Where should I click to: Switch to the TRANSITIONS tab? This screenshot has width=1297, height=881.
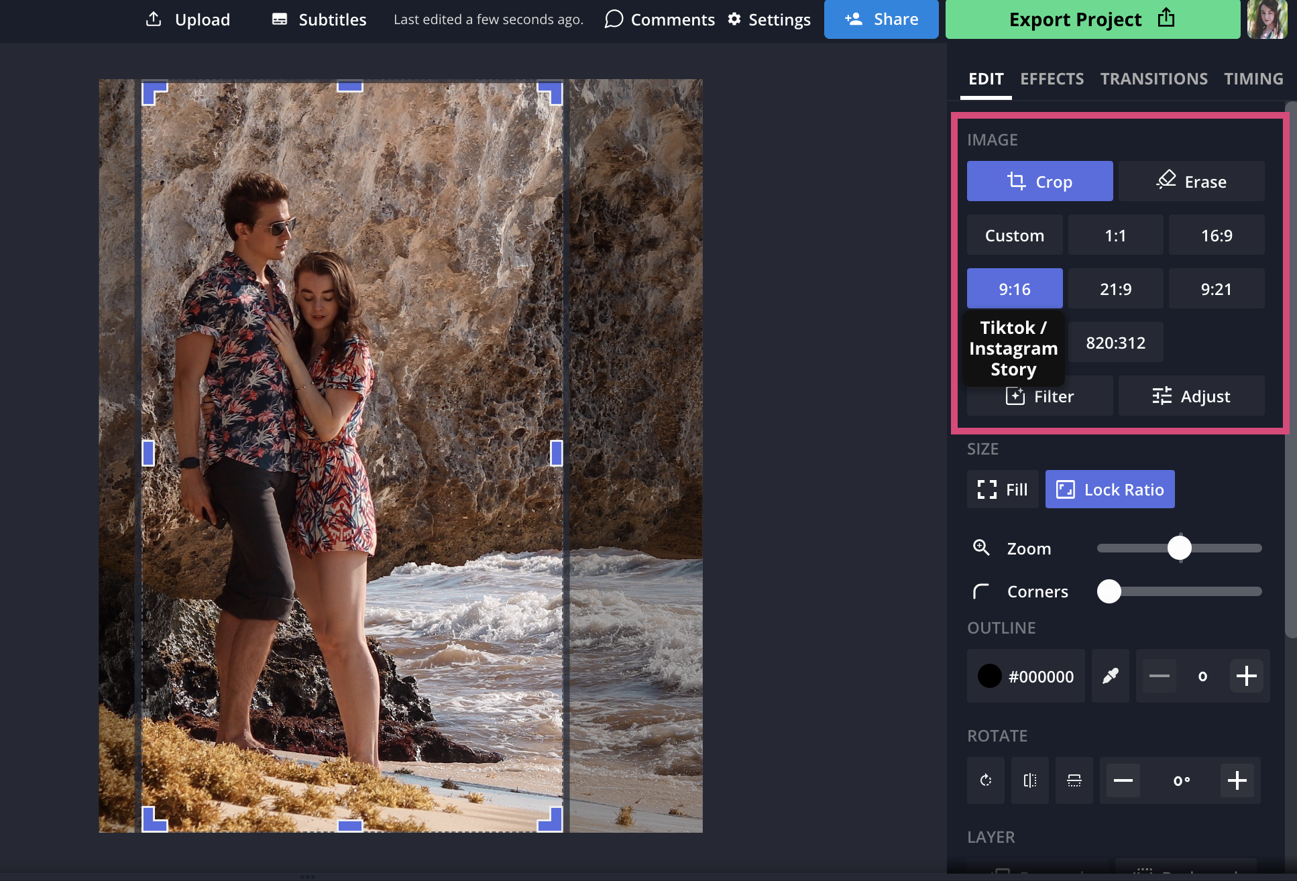[1153, 79]
